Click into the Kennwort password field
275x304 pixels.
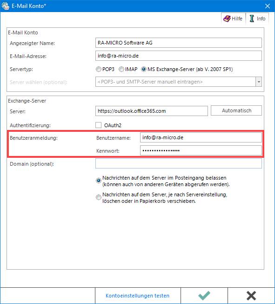pyautogui.click(x=201, y=150)
